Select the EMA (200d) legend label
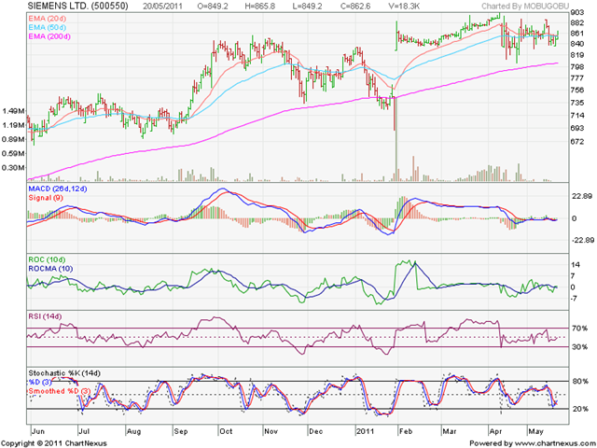The height and width of the screenshot is (448, 597). click(49, 36)
